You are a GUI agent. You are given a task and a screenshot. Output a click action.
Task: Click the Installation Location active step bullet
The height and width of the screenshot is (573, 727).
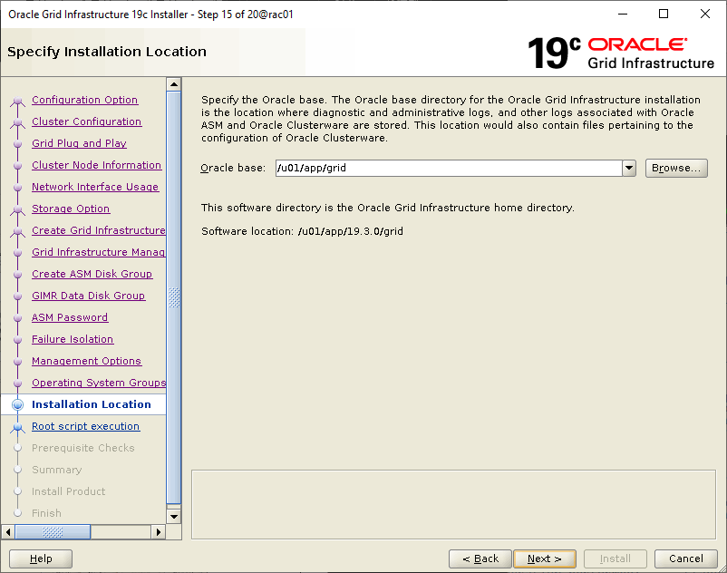(17, 404)
